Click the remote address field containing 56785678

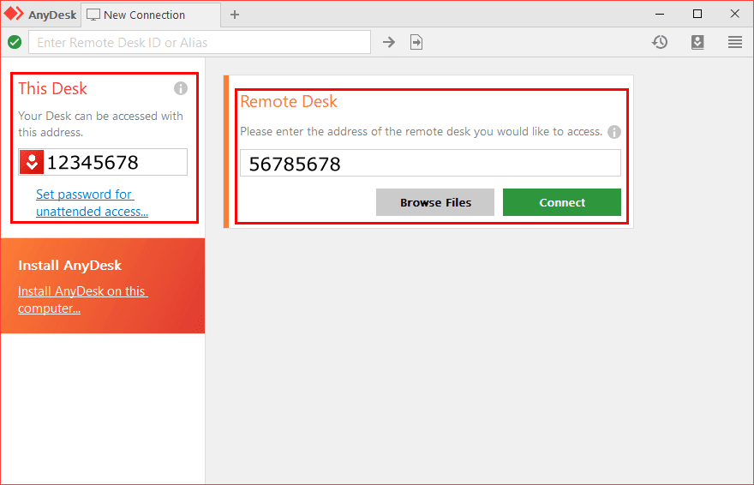coord(430,163)
